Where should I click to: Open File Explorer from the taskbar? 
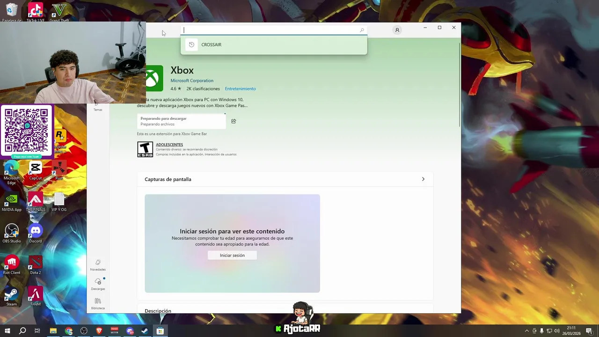tap(53, 331)
